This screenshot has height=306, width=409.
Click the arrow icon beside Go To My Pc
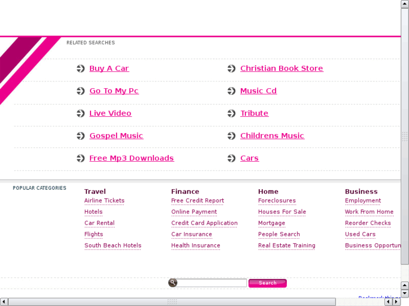[x=80, y=91]
